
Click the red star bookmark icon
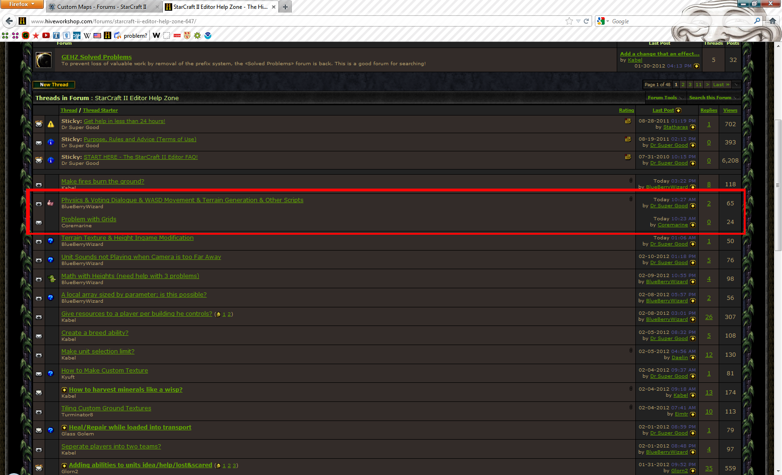(x=36, y=35)
